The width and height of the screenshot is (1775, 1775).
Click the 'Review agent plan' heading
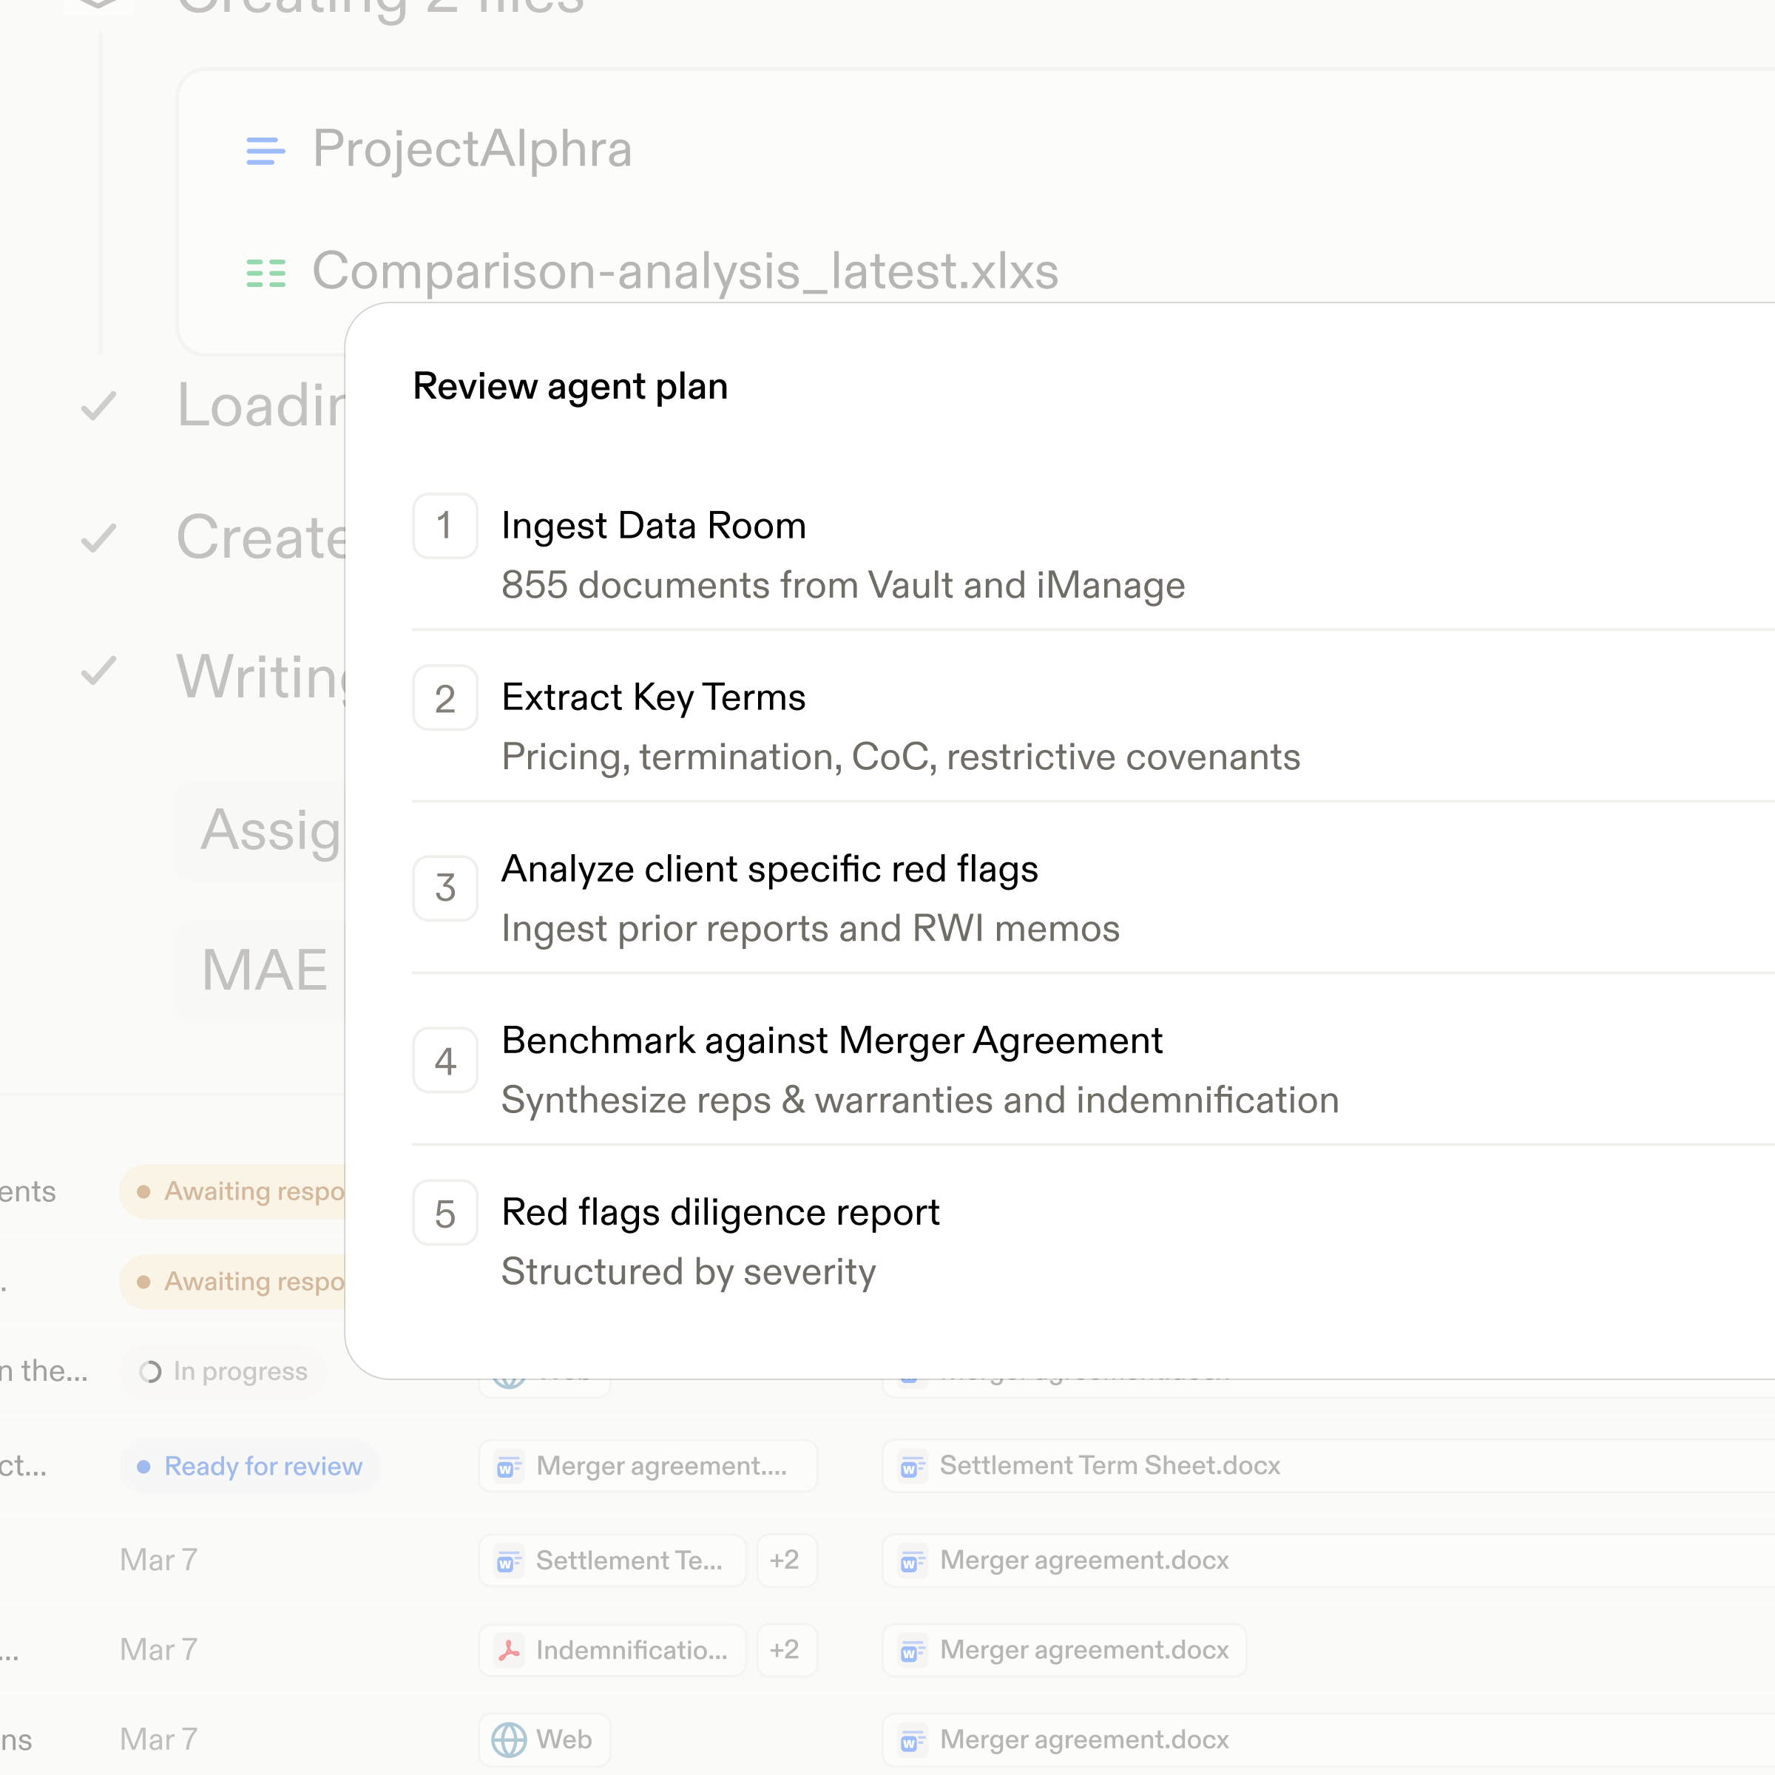pos(570,387)
